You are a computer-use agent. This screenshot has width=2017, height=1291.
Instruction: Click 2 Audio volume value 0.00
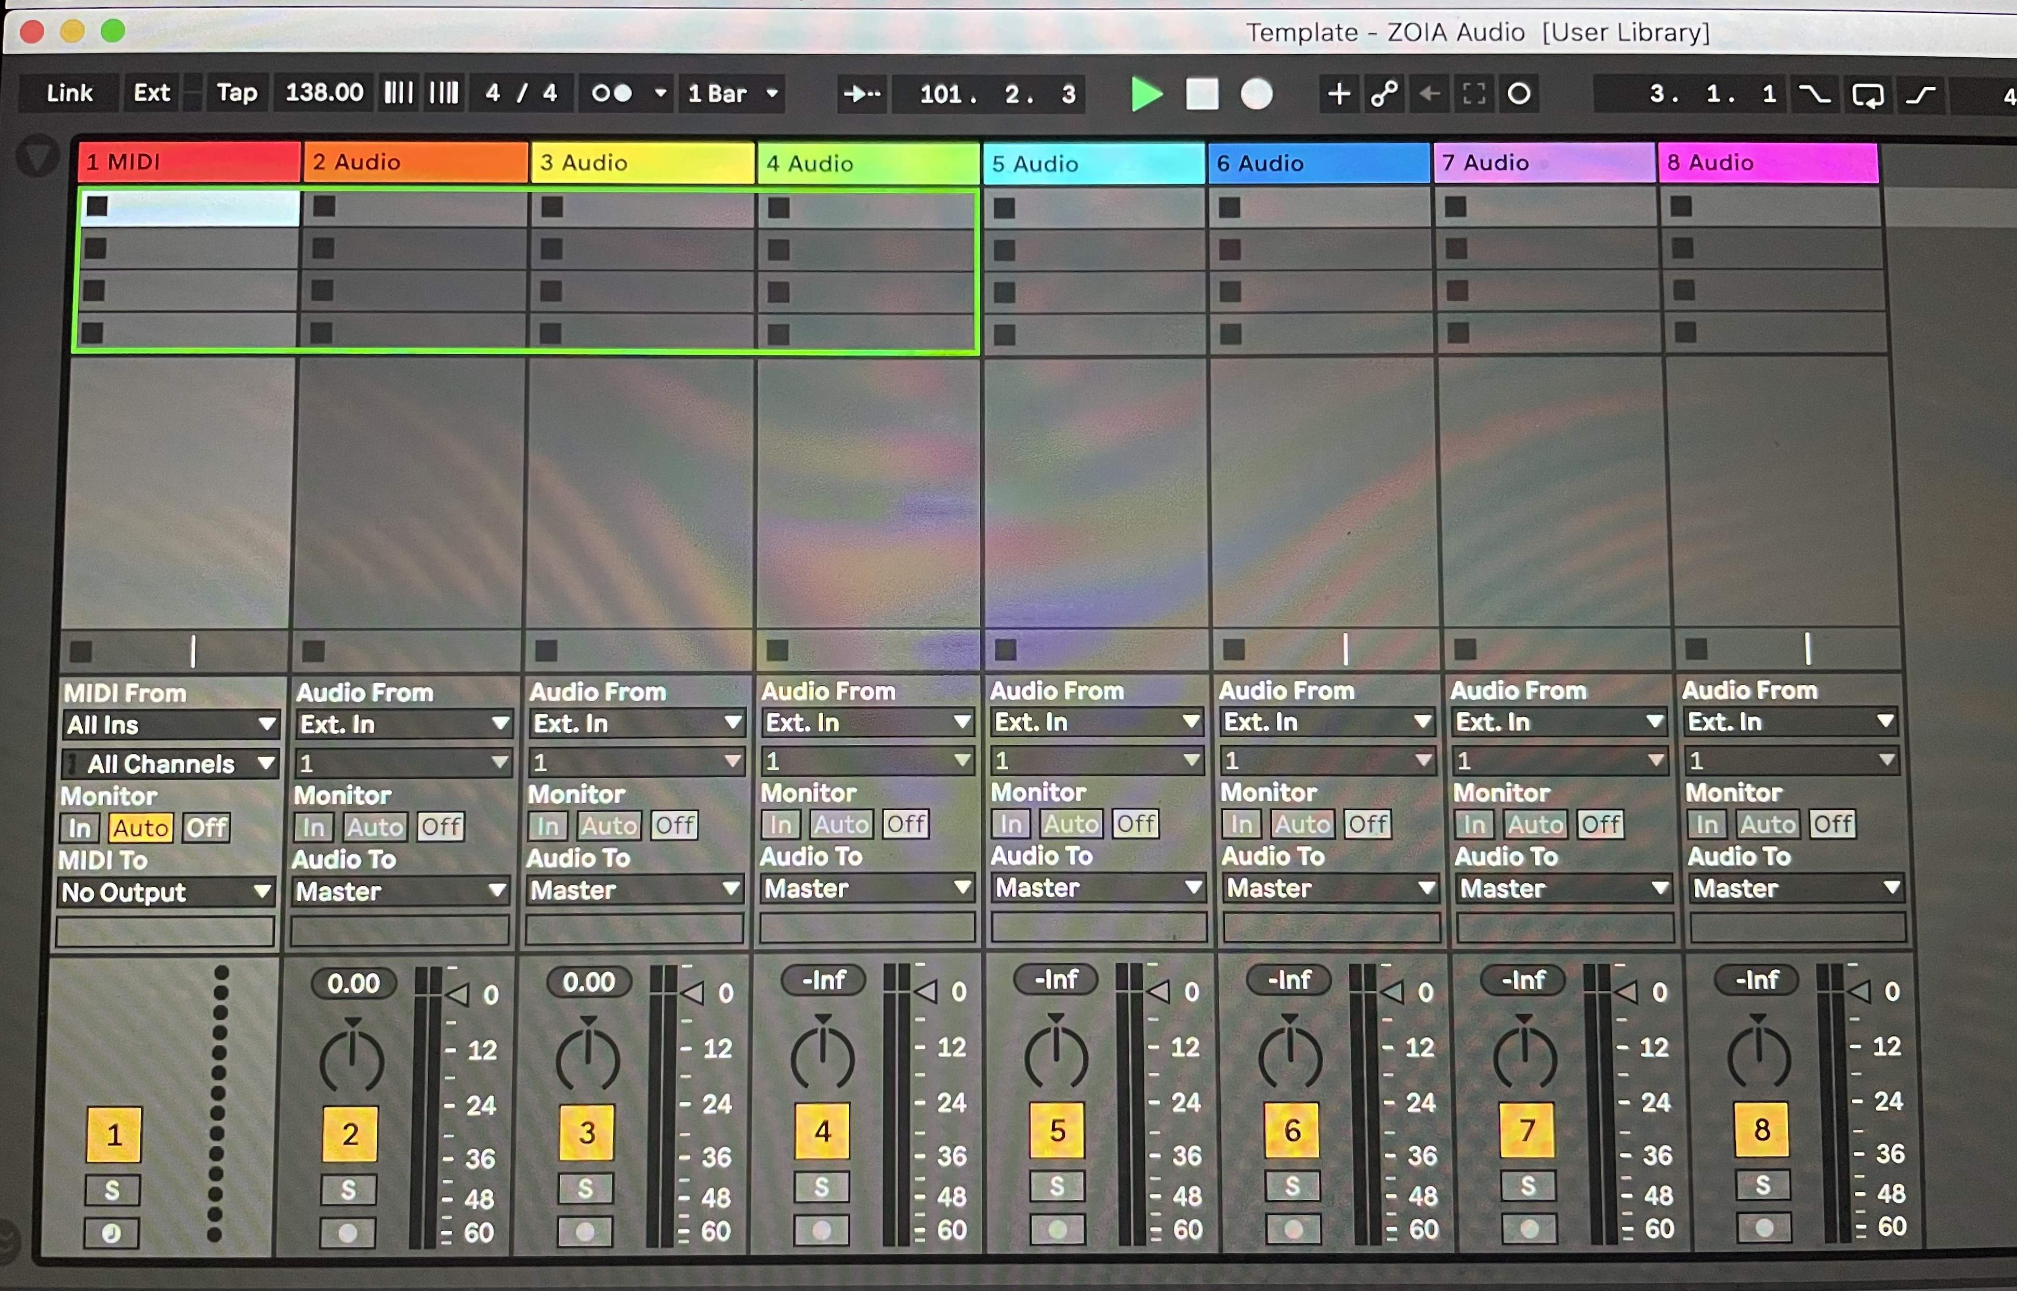353,983
